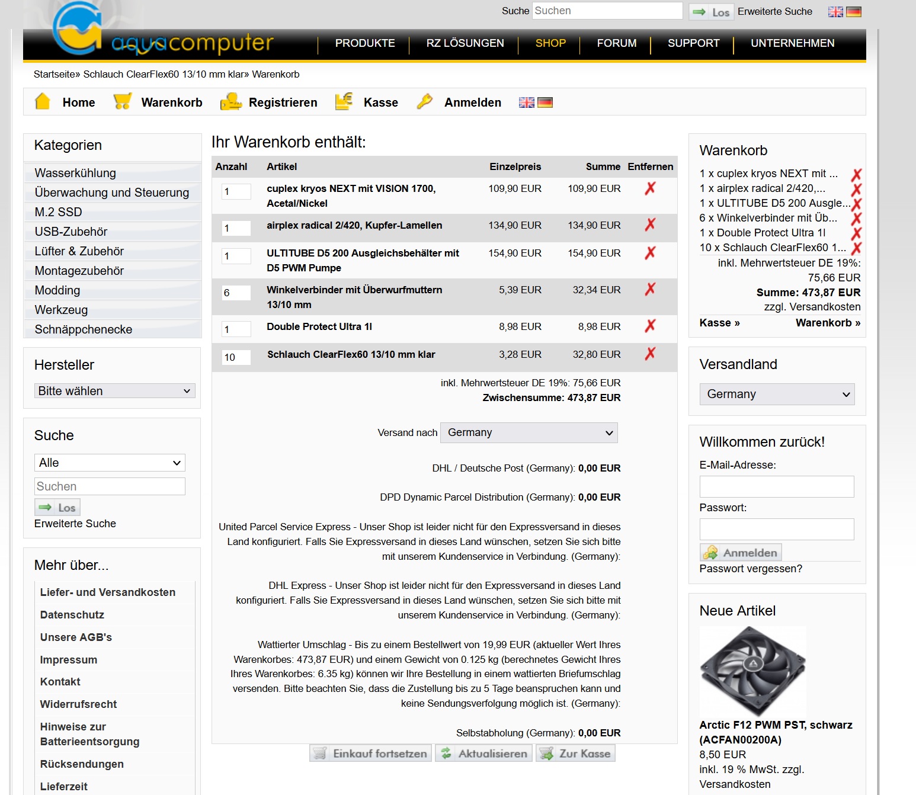916x795 pixels.
Task: Delete cuplex kryos NEXT in sidebar Warenkorb
Action: 856,175
